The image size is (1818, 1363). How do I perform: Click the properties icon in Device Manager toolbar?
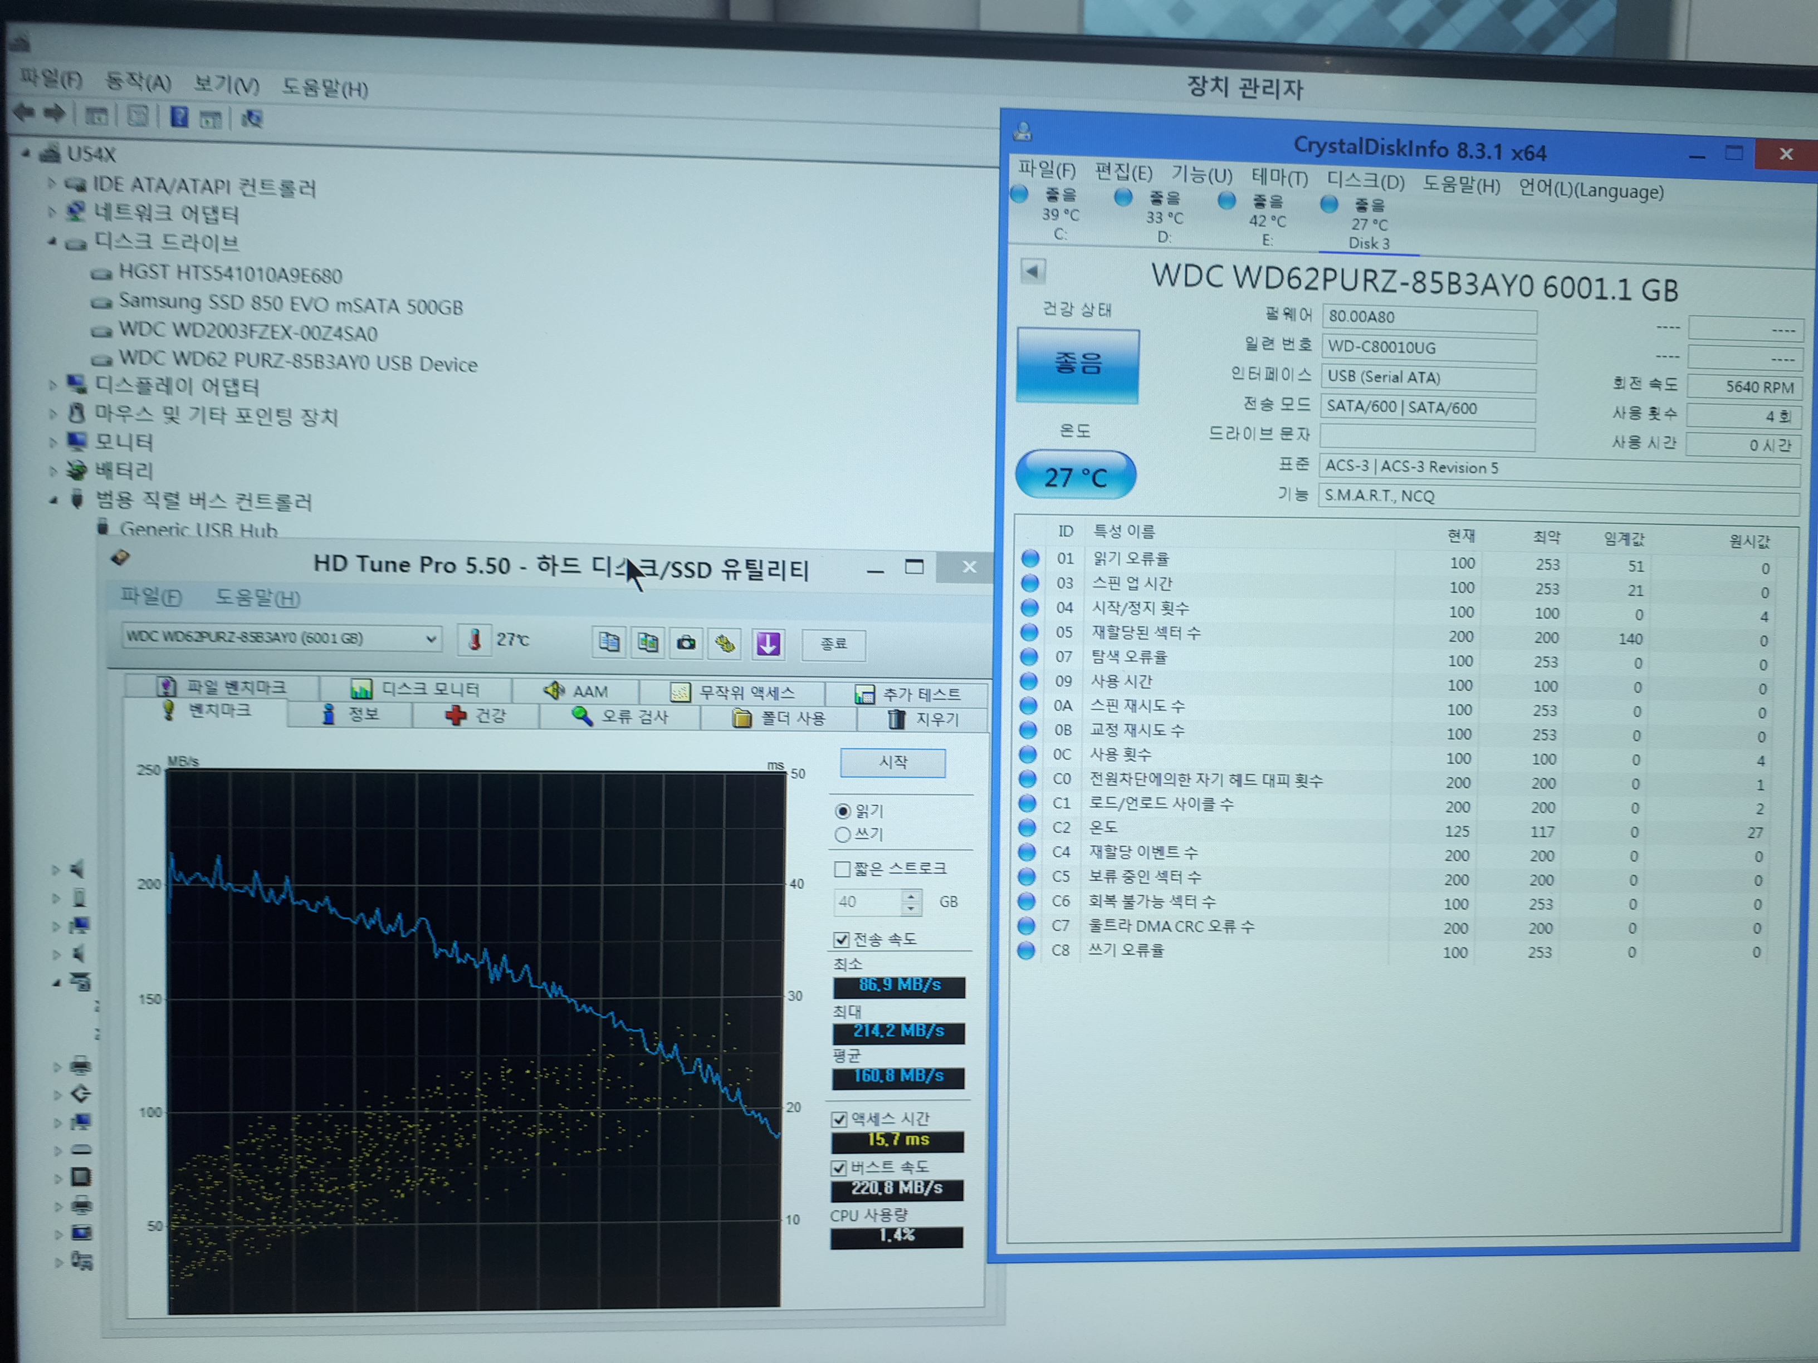tap(138, 116)
